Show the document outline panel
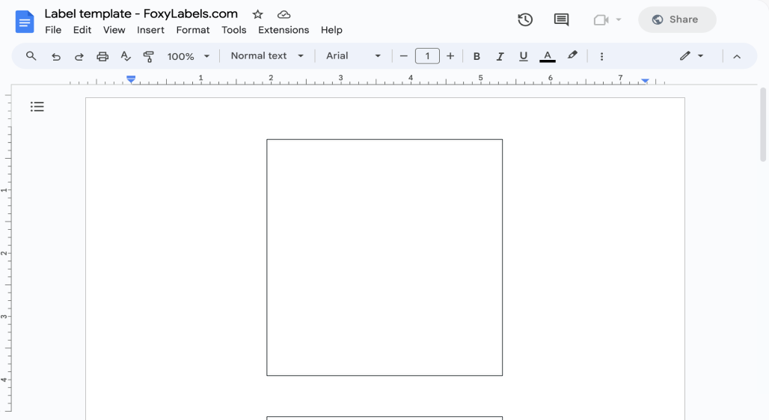769x420 pixels. 37,106
